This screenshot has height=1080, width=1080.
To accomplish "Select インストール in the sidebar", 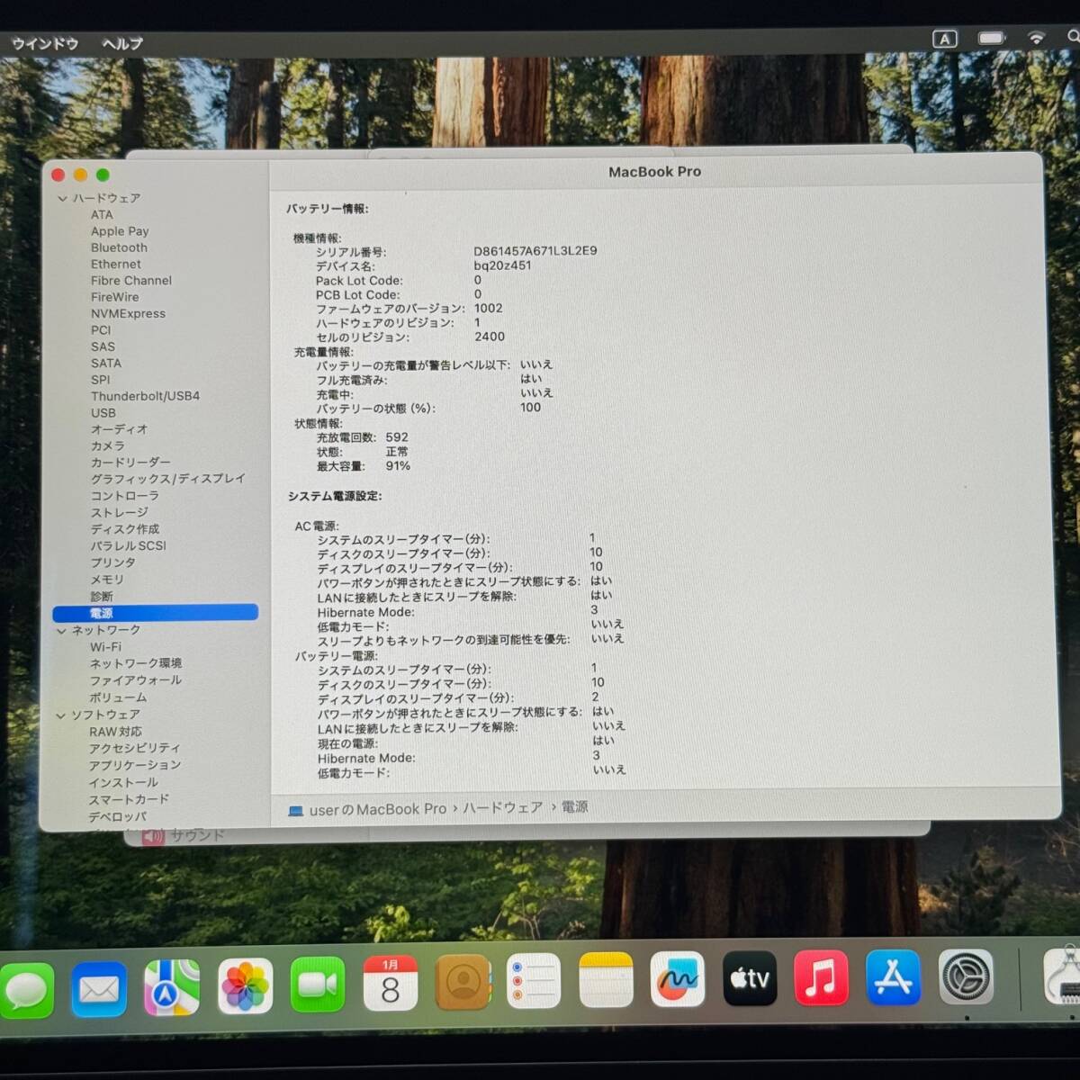I will 123,782.
